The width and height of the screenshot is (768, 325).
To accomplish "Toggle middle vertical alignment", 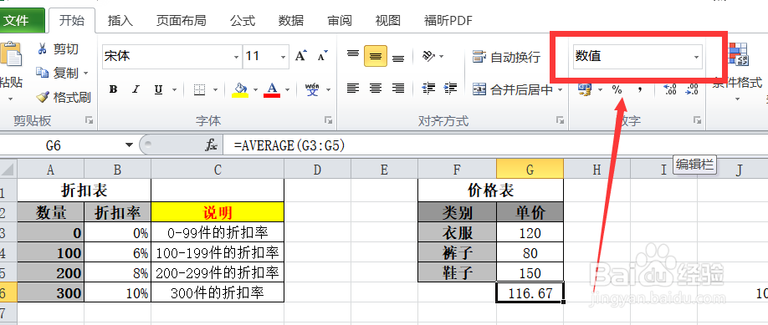I will (x=376, y=55).
